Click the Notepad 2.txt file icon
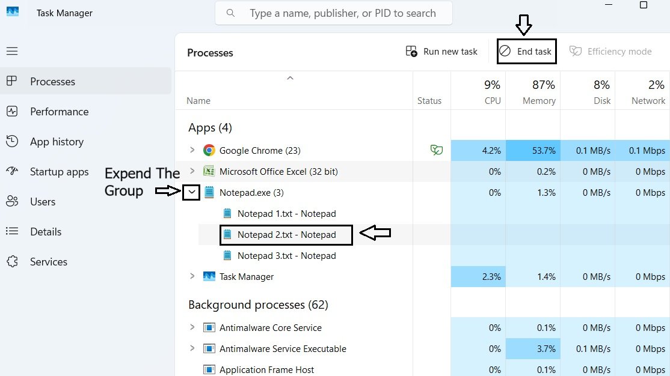 (x=227, y=234)
